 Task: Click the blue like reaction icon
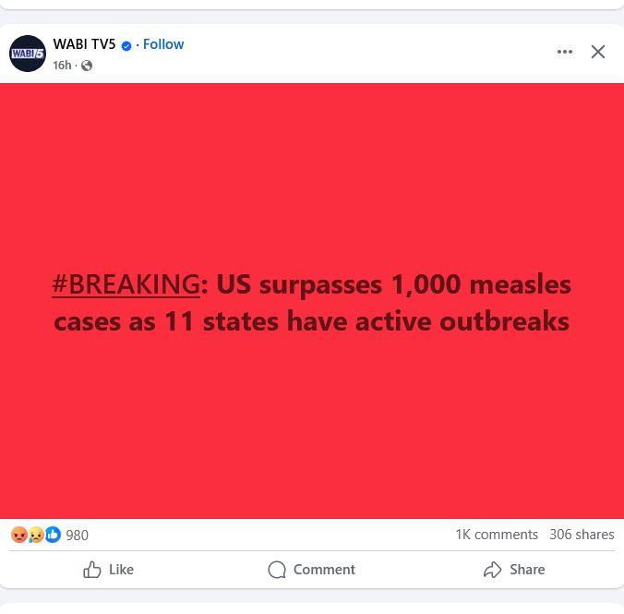pos(53,535)
